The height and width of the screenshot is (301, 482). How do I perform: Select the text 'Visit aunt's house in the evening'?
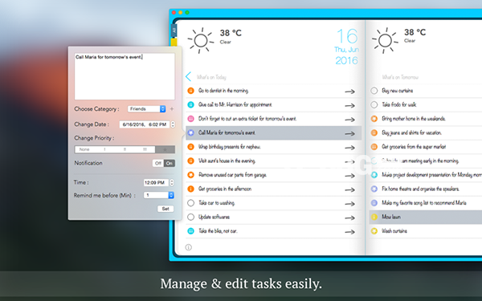point(227,161)
